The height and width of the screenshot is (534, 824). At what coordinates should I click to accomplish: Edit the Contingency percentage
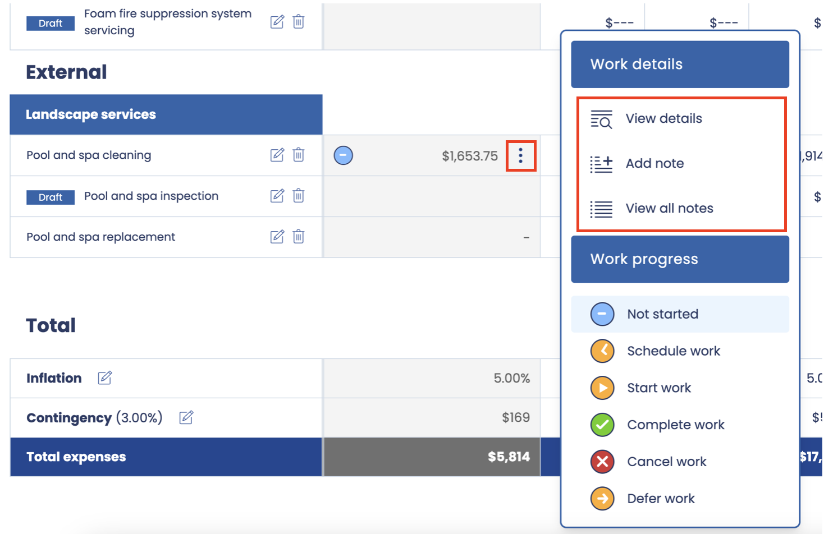pyautogui.click(x=186, y=418)
